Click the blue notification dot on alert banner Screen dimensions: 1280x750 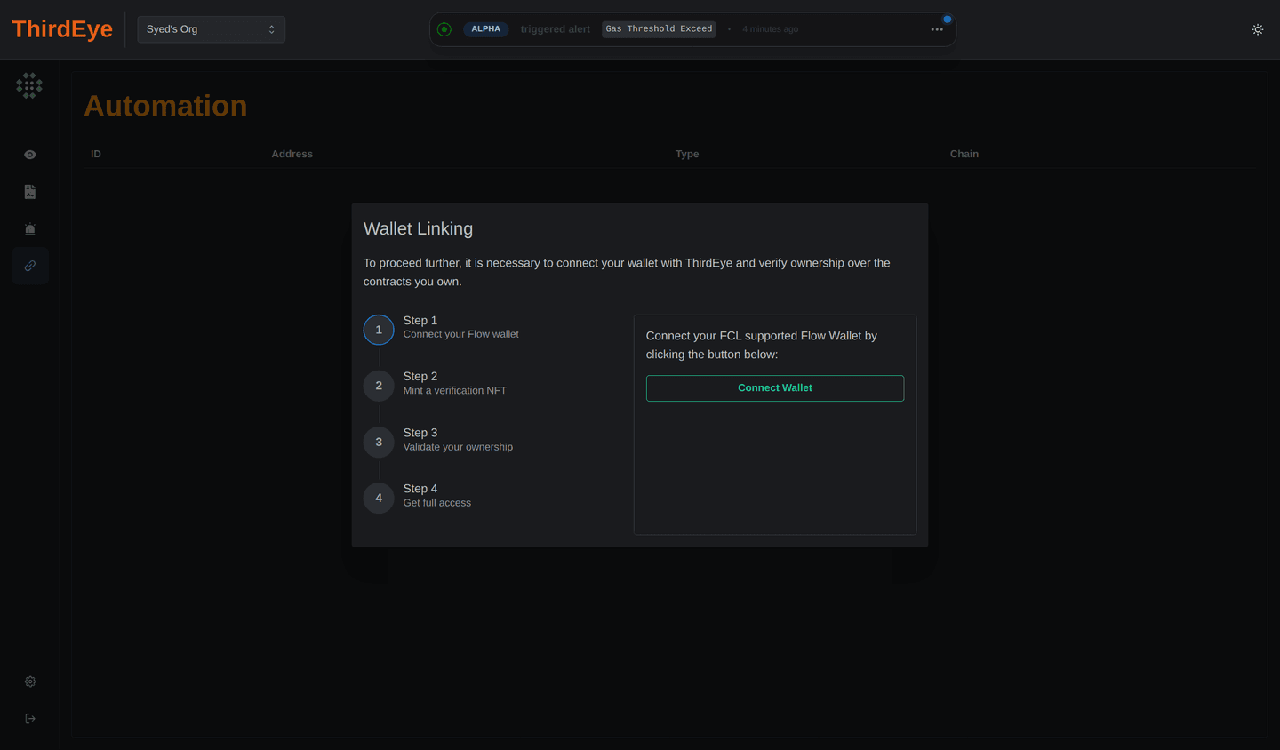[x=948, y=19]
